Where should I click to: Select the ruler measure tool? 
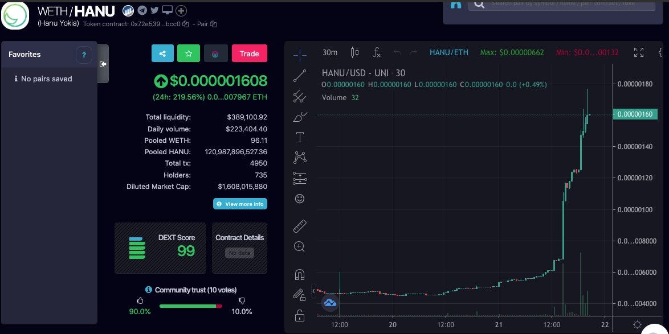[300, 226]
